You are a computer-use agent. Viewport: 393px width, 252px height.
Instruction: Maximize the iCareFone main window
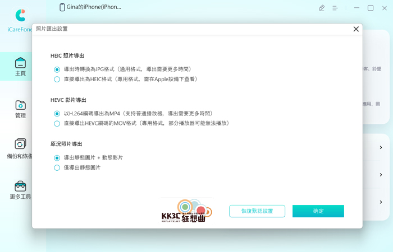point(371,8)
